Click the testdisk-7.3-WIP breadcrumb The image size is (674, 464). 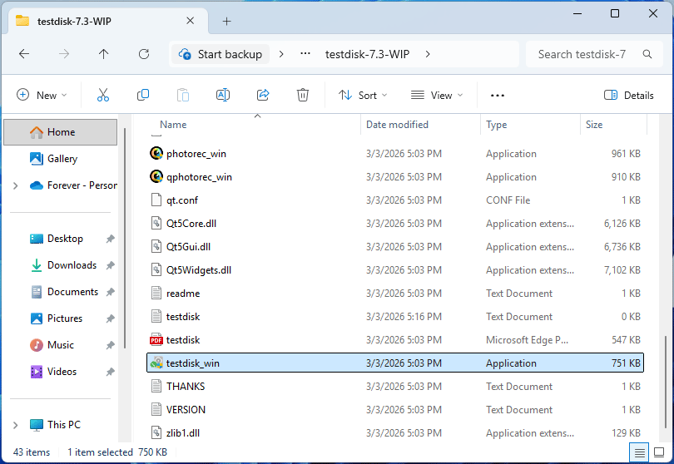pyautogui.click(x=367, y=54)
